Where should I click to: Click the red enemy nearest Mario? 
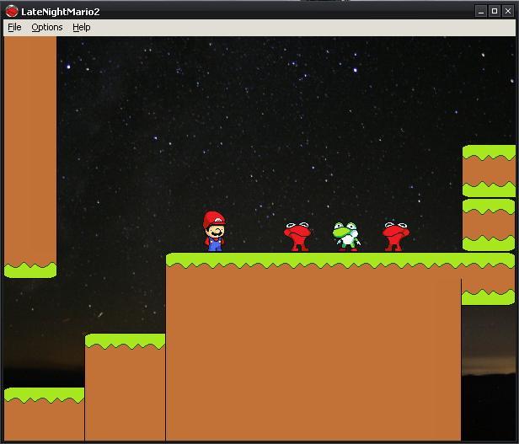tap(297, 237)
